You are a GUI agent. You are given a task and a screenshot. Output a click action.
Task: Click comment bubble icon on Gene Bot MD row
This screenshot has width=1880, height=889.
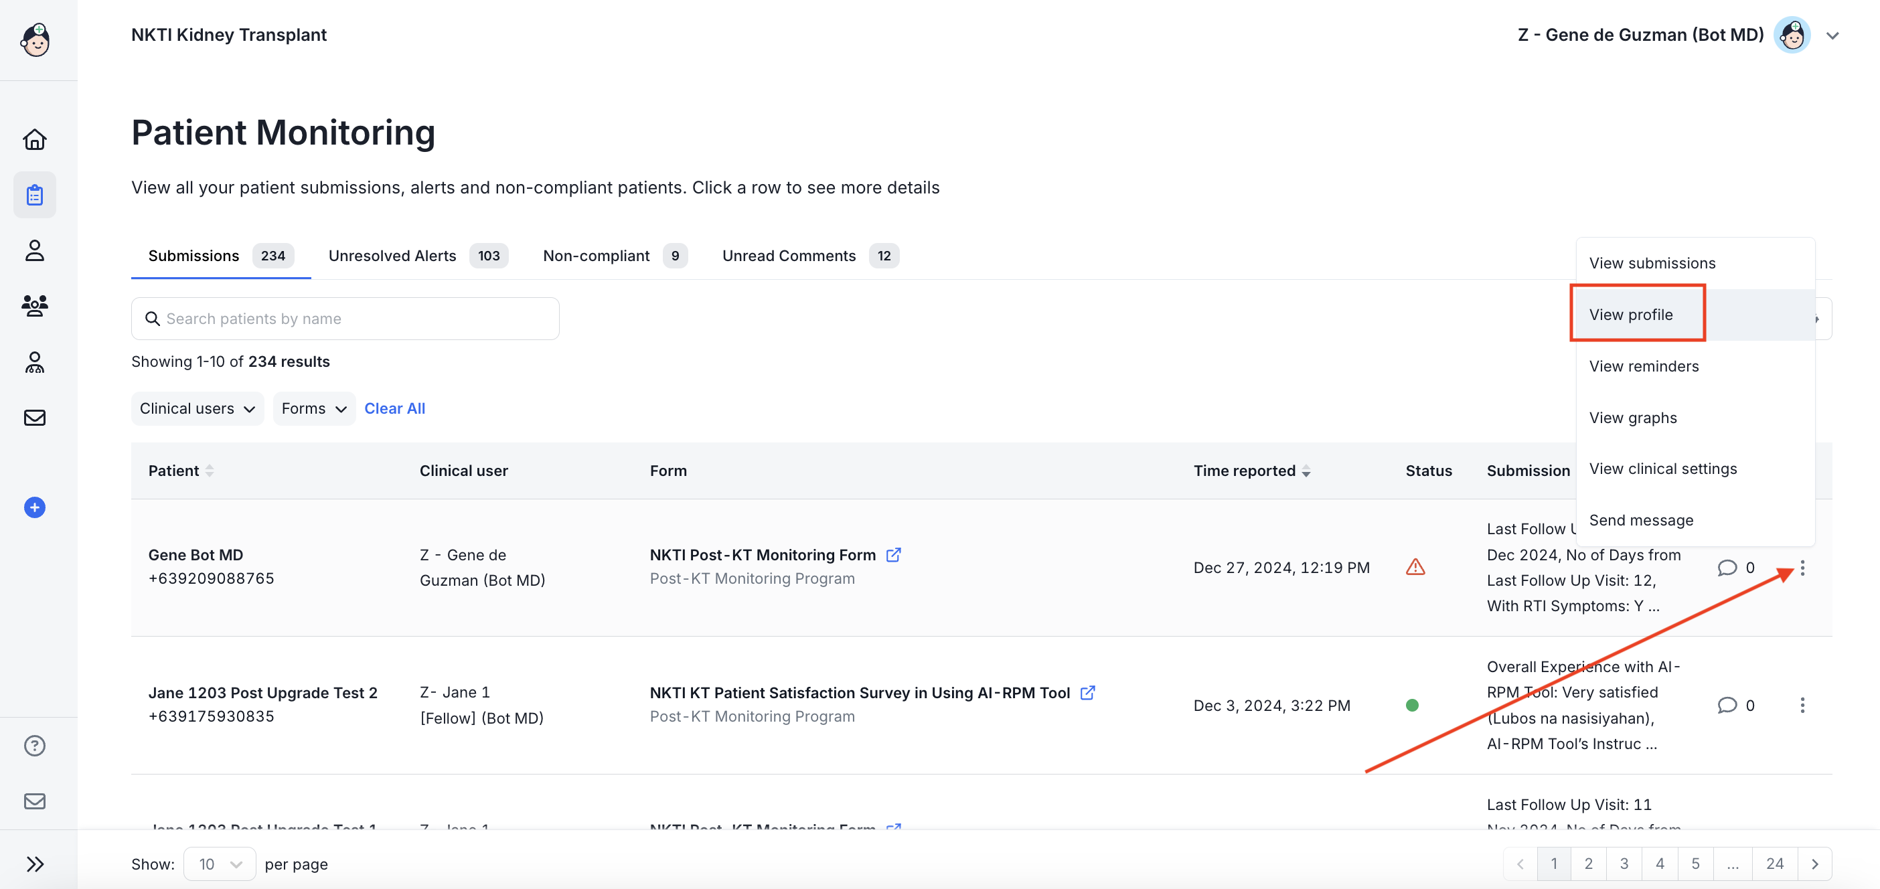point(1727,567)
